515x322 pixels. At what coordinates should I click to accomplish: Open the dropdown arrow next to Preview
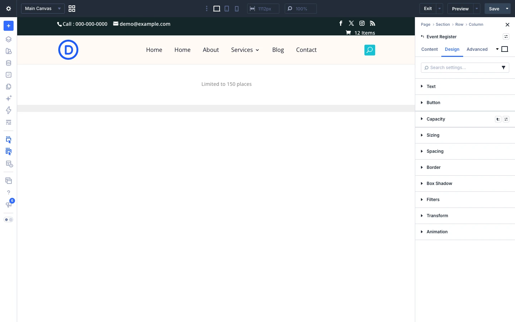[477, 9]
